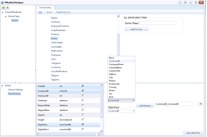207x137 pixels.
Task: Switch to the SQL source tab
Action: pos(40,12)
